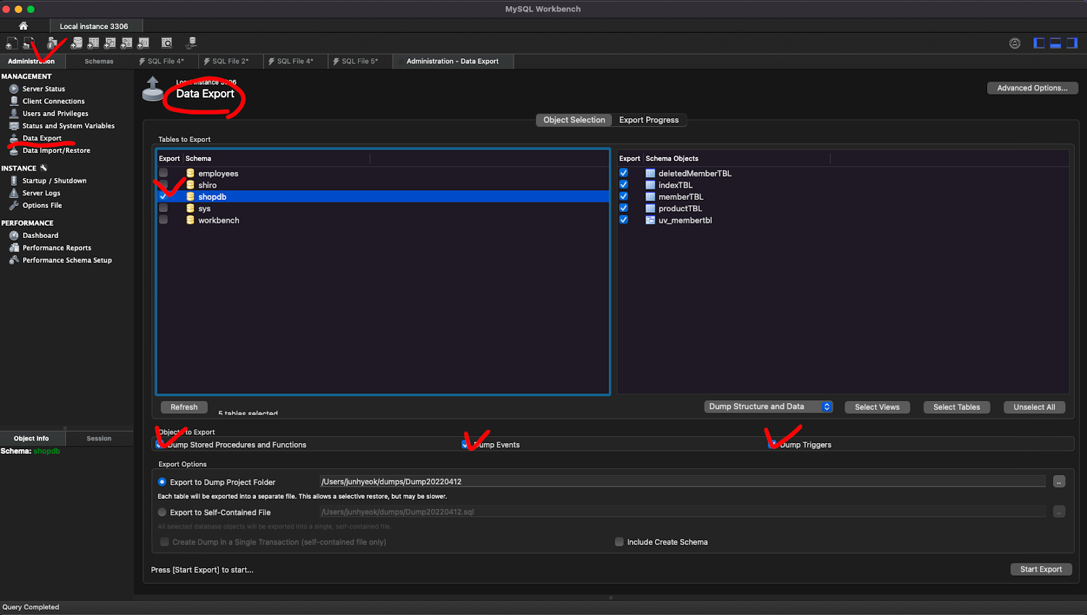Select Export to Dump Project Folder radio
This screenshot has width=1087, height=615.
tap(162, 482)
